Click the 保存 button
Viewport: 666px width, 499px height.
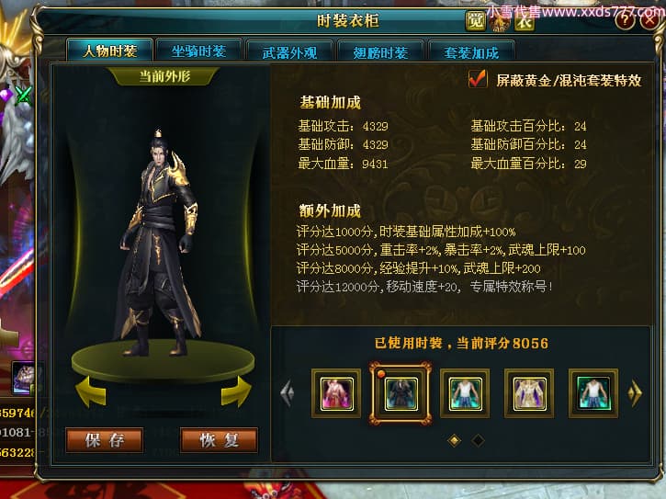click(x=105, y=440)
